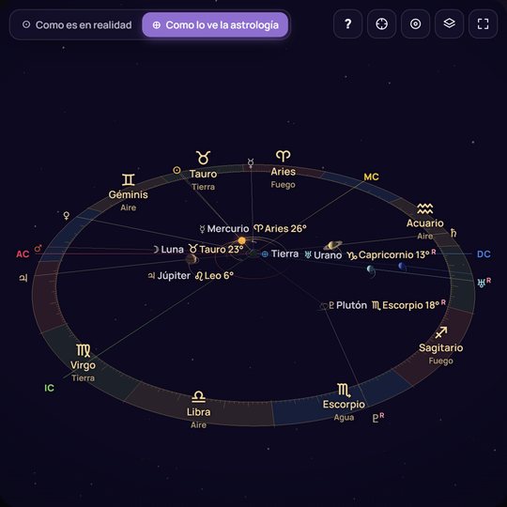Click the Sun glyph on the ring

click(177, 170)
